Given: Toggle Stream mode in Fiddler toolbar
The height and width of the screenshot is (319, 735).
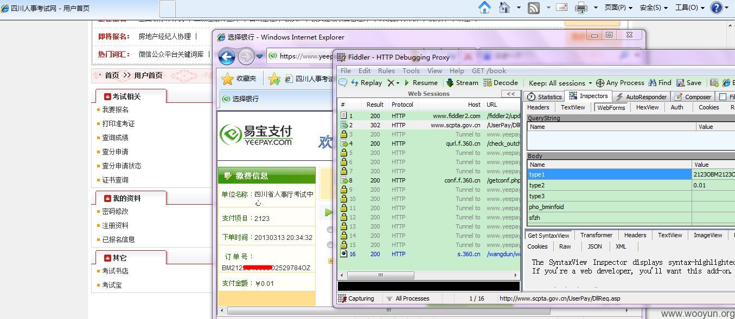Looking at the screenshot, I should click(x=462, y=83).
